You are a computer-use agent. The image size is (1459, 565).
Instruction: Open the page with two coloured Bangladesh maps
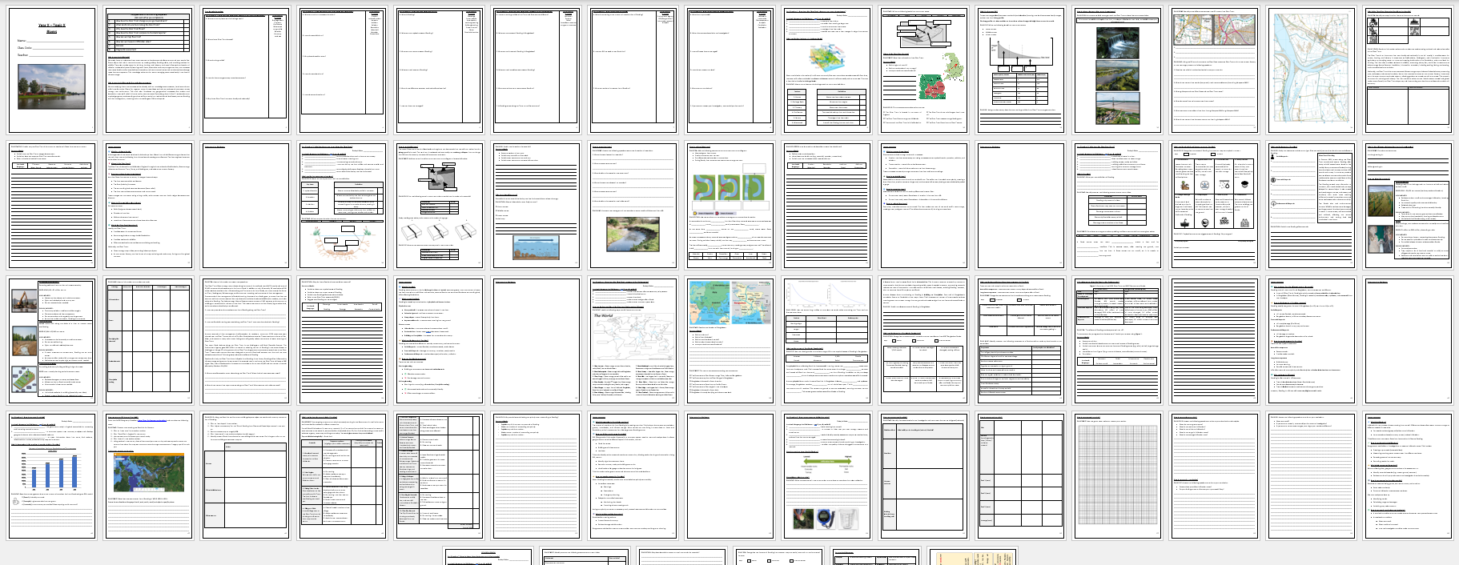[x=730, y=341]
